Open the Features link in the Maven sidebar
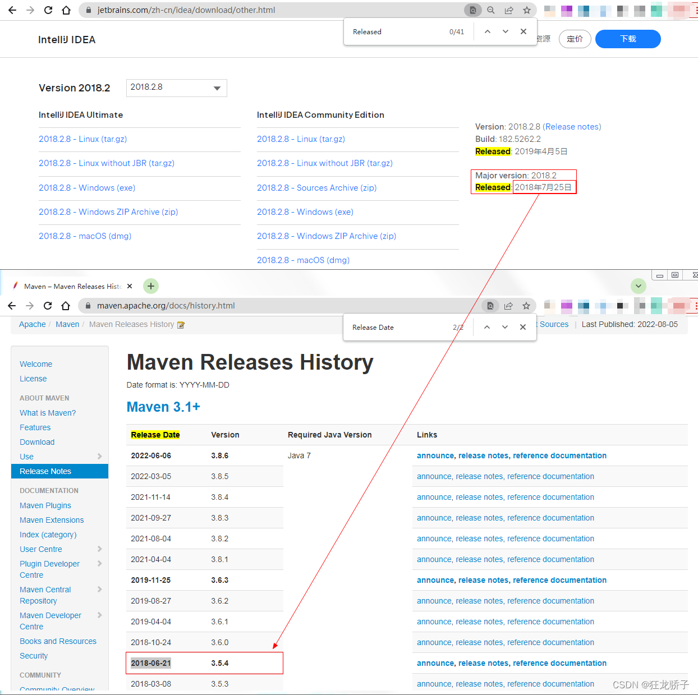Screen dimensions: 698x695 click(x=35, y=427)
